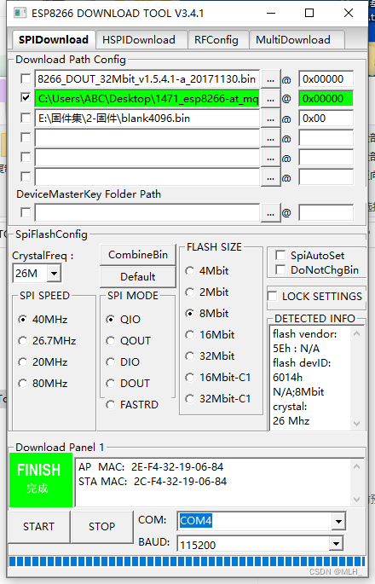Tick the fourth empty path row checkbox
This screenshot has height=584, width=375.
click(26, 138)
